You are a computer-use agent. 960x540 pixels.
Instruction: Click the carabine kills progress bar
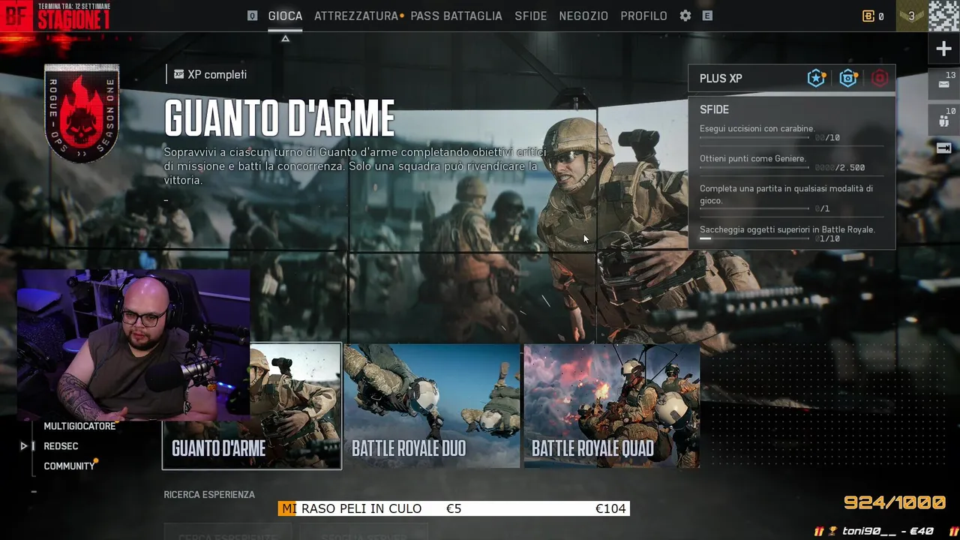(x=754, y=138)
